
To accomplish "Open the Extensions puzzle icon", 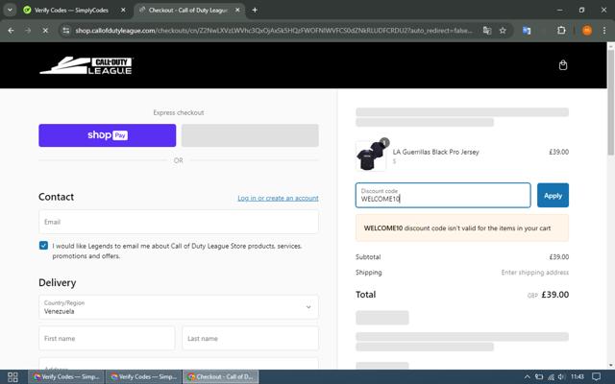I will click(x=561, y=30).
